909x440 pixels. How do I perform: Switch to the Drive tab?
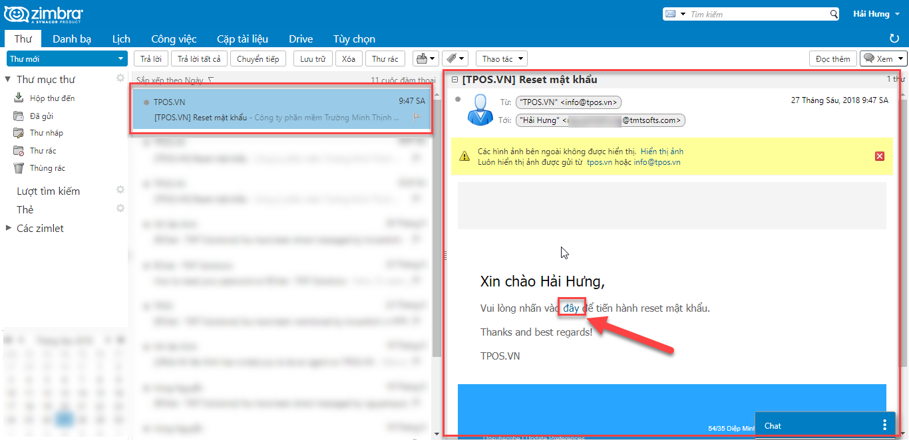301,39
